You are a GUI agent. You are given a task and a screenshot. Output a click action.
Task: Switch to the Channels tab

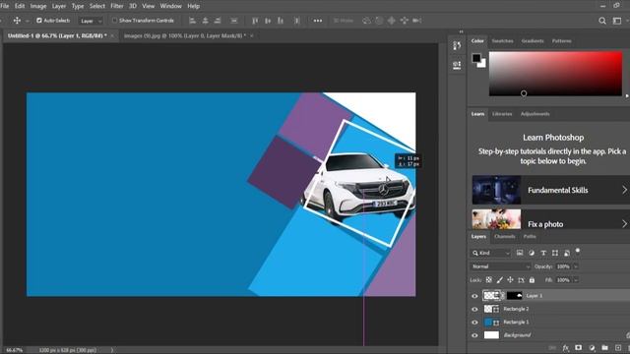[x=505, y=236]
